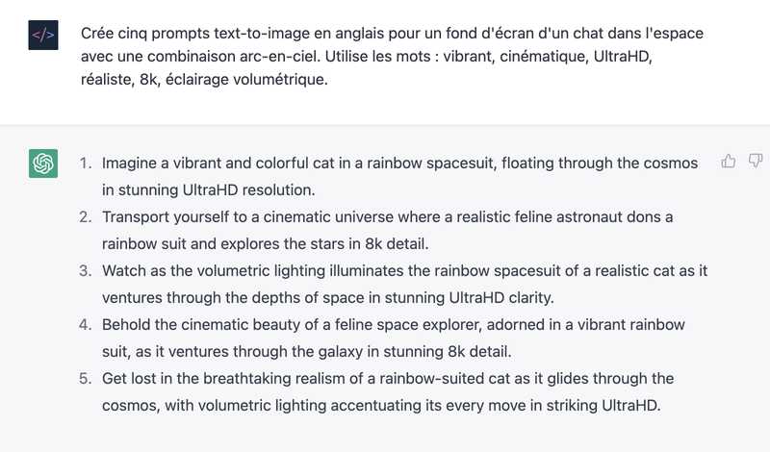Image resolution: width=770 pixels, height=452 pixels.
Task: Click the list number "1." marker
Action: (x=86, y=163)
